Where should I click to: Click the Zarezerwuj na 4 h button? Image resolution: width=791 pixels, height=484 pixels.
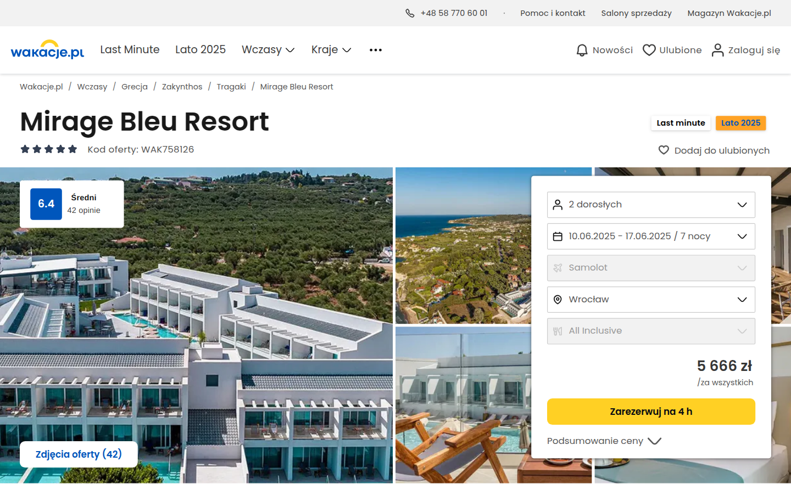coord(651,412)
